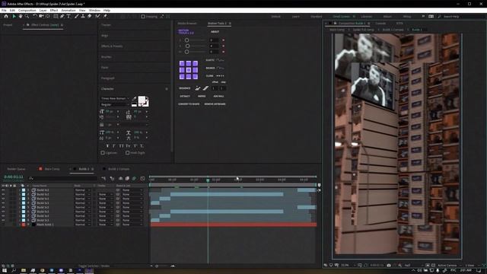Open the Animation menu
Screen dimensions: 487x274
[68, 10]
